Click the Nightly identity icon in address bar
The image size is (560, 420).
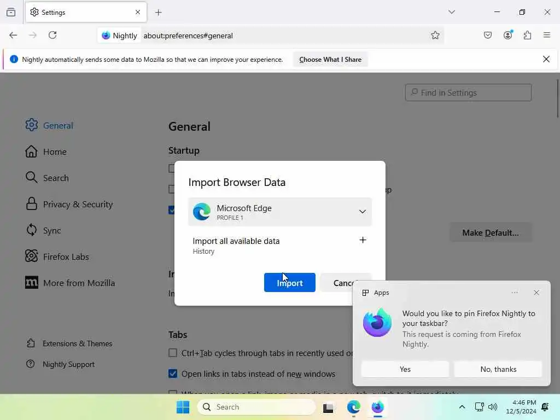click(120, 36)
